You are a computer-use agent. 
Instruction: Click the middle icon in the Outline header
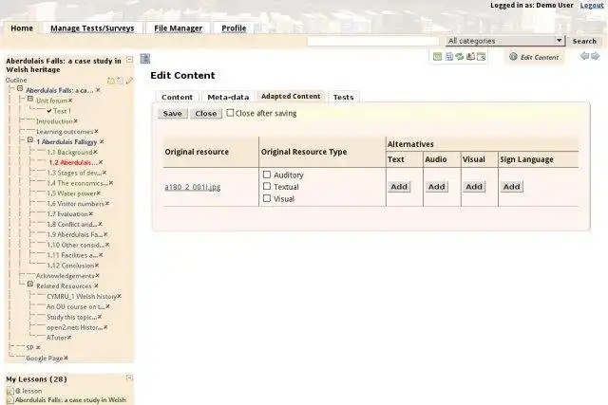tap(121, 81)
